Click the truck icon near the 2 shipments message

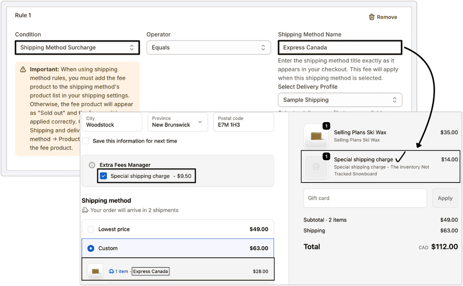click(84, 210)
